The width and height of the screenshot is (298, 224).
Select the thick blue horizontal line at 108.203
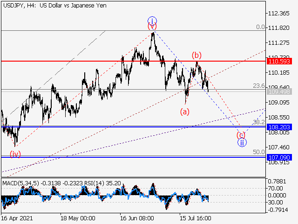click(x=134, y=127)
